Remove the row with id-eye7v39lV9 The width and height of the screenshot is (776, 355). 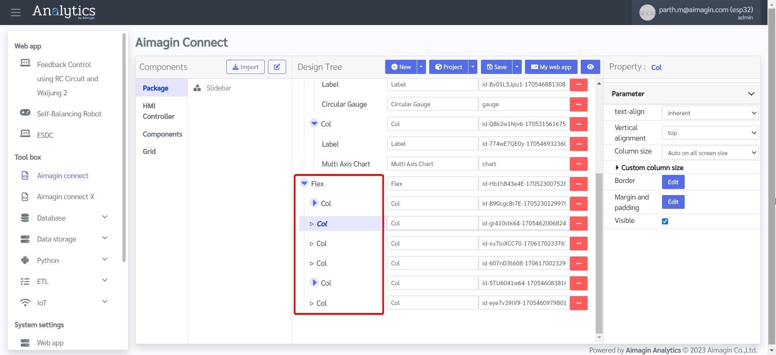click(579, 303)
